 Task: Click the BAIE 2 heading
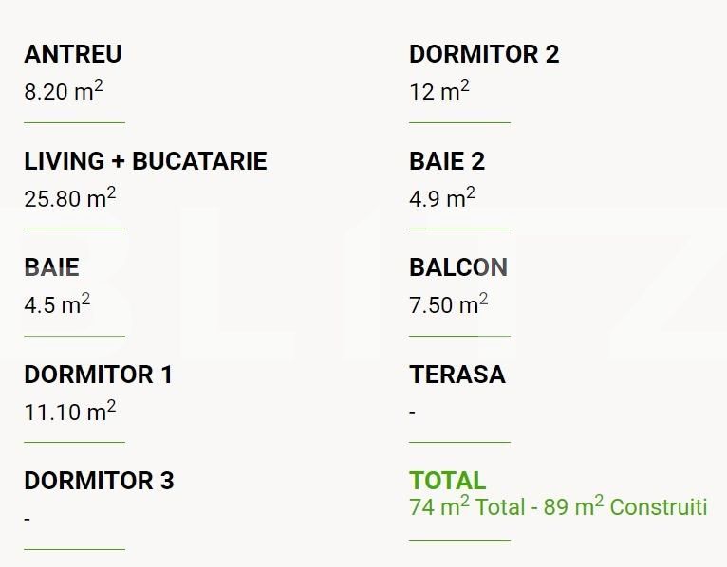447,161
